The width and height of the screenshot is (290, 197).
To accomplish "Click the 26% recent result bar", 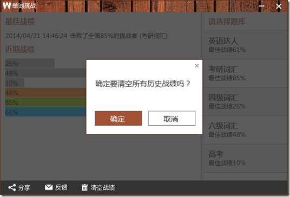I will (x=30, y=63).
